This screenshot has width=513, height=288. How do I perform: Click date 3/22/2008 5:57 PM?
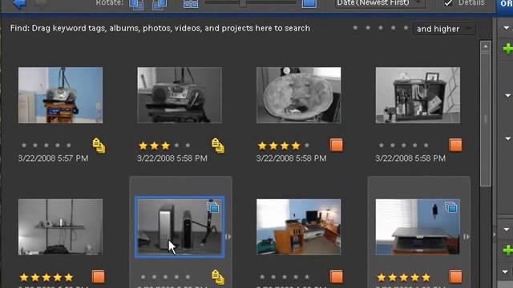[x=53, y=158]
